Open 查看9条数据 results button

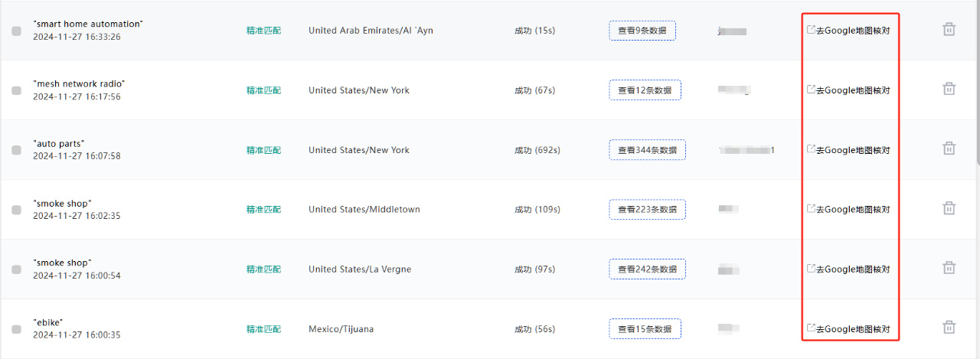pyautogui.click(x=642, y=31)
